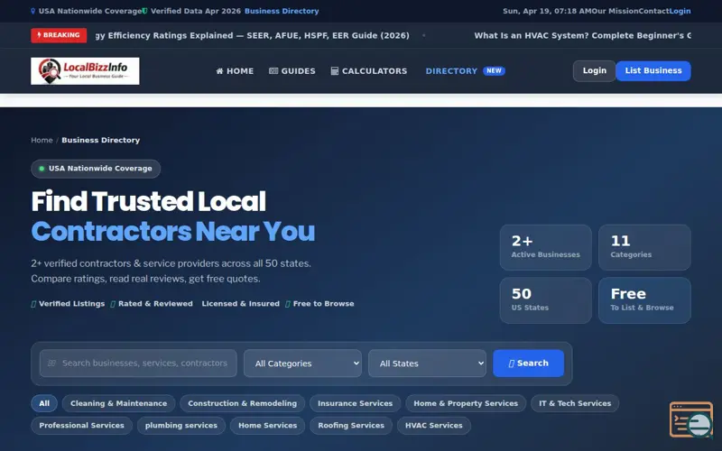Click the 2+ Active Businesses stat card

click(x=546, y=247)
